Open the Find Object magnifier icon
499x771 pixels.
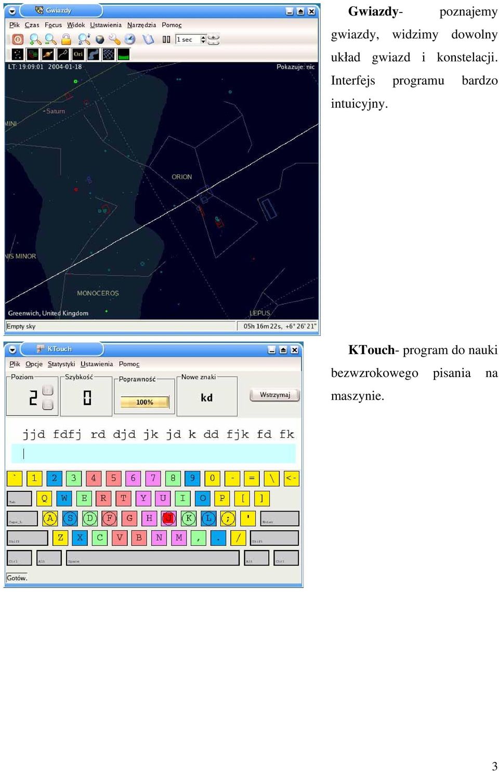(84, 39)
